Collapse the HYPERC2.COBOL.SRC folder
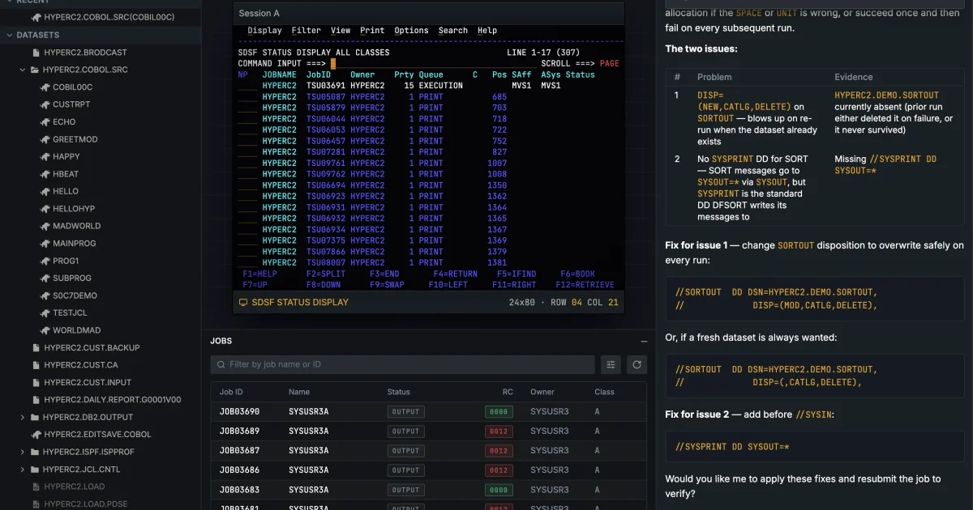The width and height of the screenshot is (973, 510). tap(23, 70)
